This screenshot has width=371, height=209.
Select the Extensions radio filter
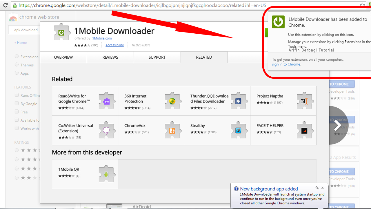click(x=17, y=56)
